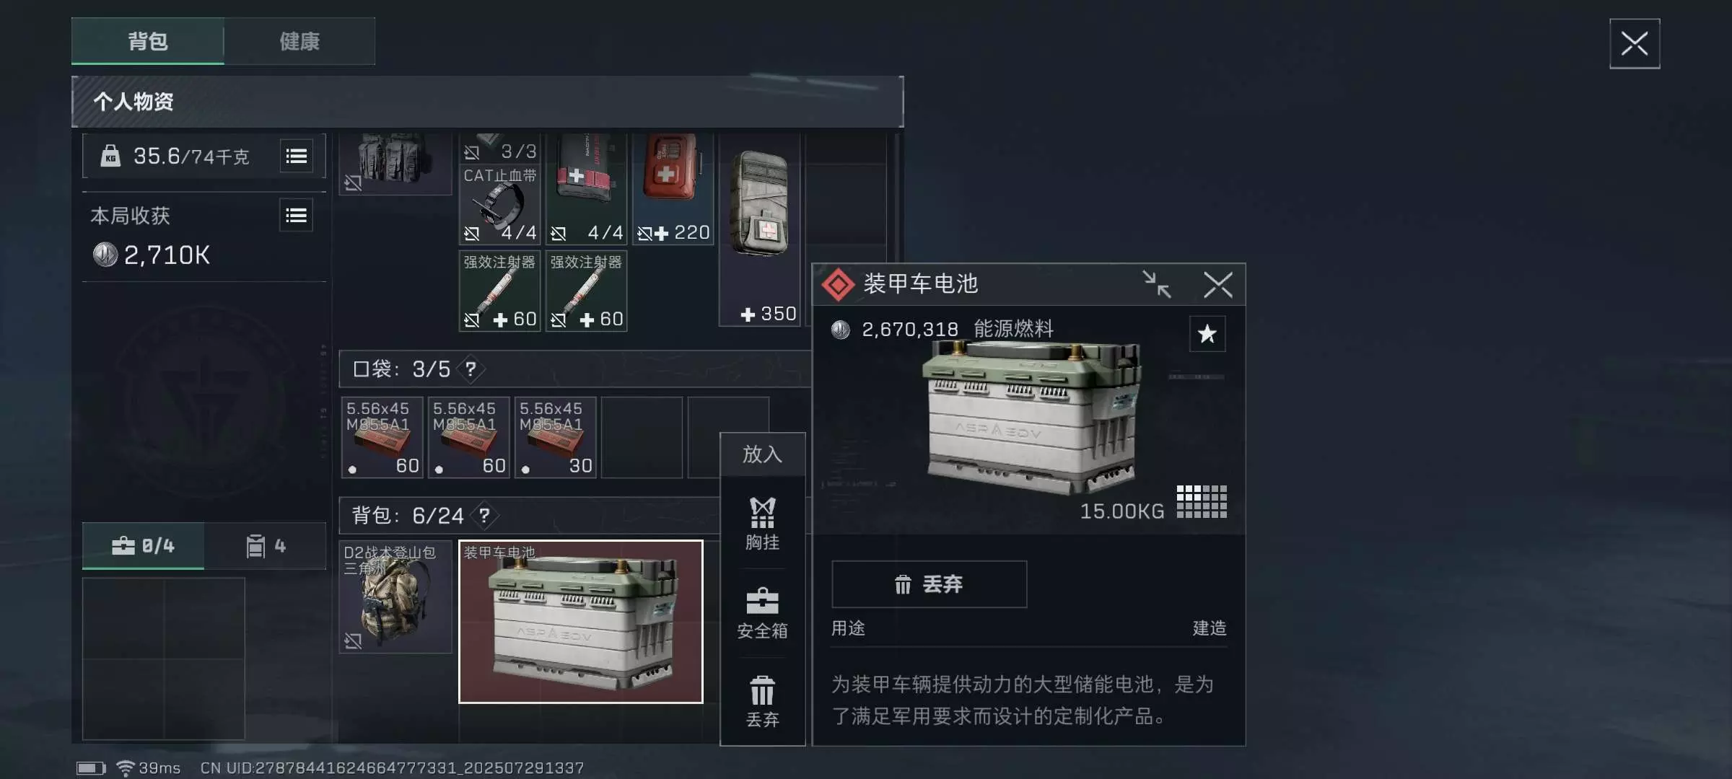The height and width of the screenshot is (779, 1732).
Task: Open the 本局收获 list icon
Action: tap(297, 216)
